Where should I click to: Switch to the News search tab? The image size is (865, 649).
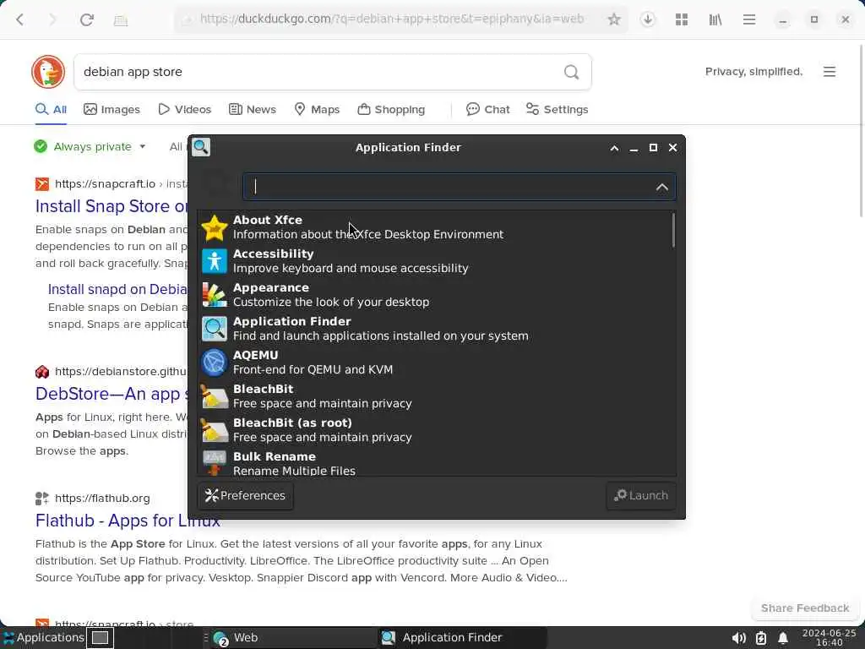(253, 109)
